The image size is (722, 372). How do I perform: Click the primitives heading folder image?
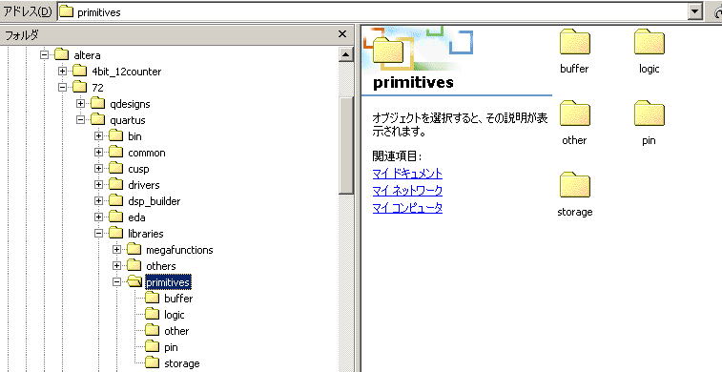pos(388,50)
